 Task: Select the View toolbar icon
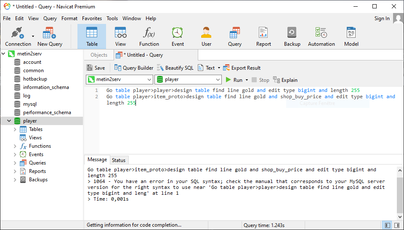(120, 37)
